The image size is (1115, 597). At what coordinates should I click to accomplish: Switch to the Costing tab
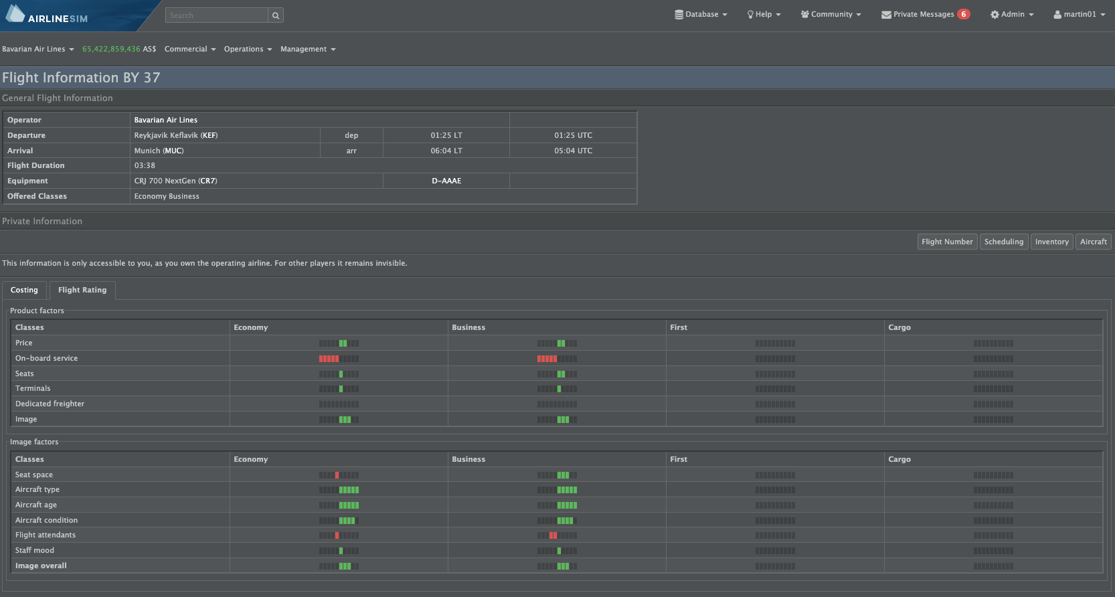pos(24,290)
